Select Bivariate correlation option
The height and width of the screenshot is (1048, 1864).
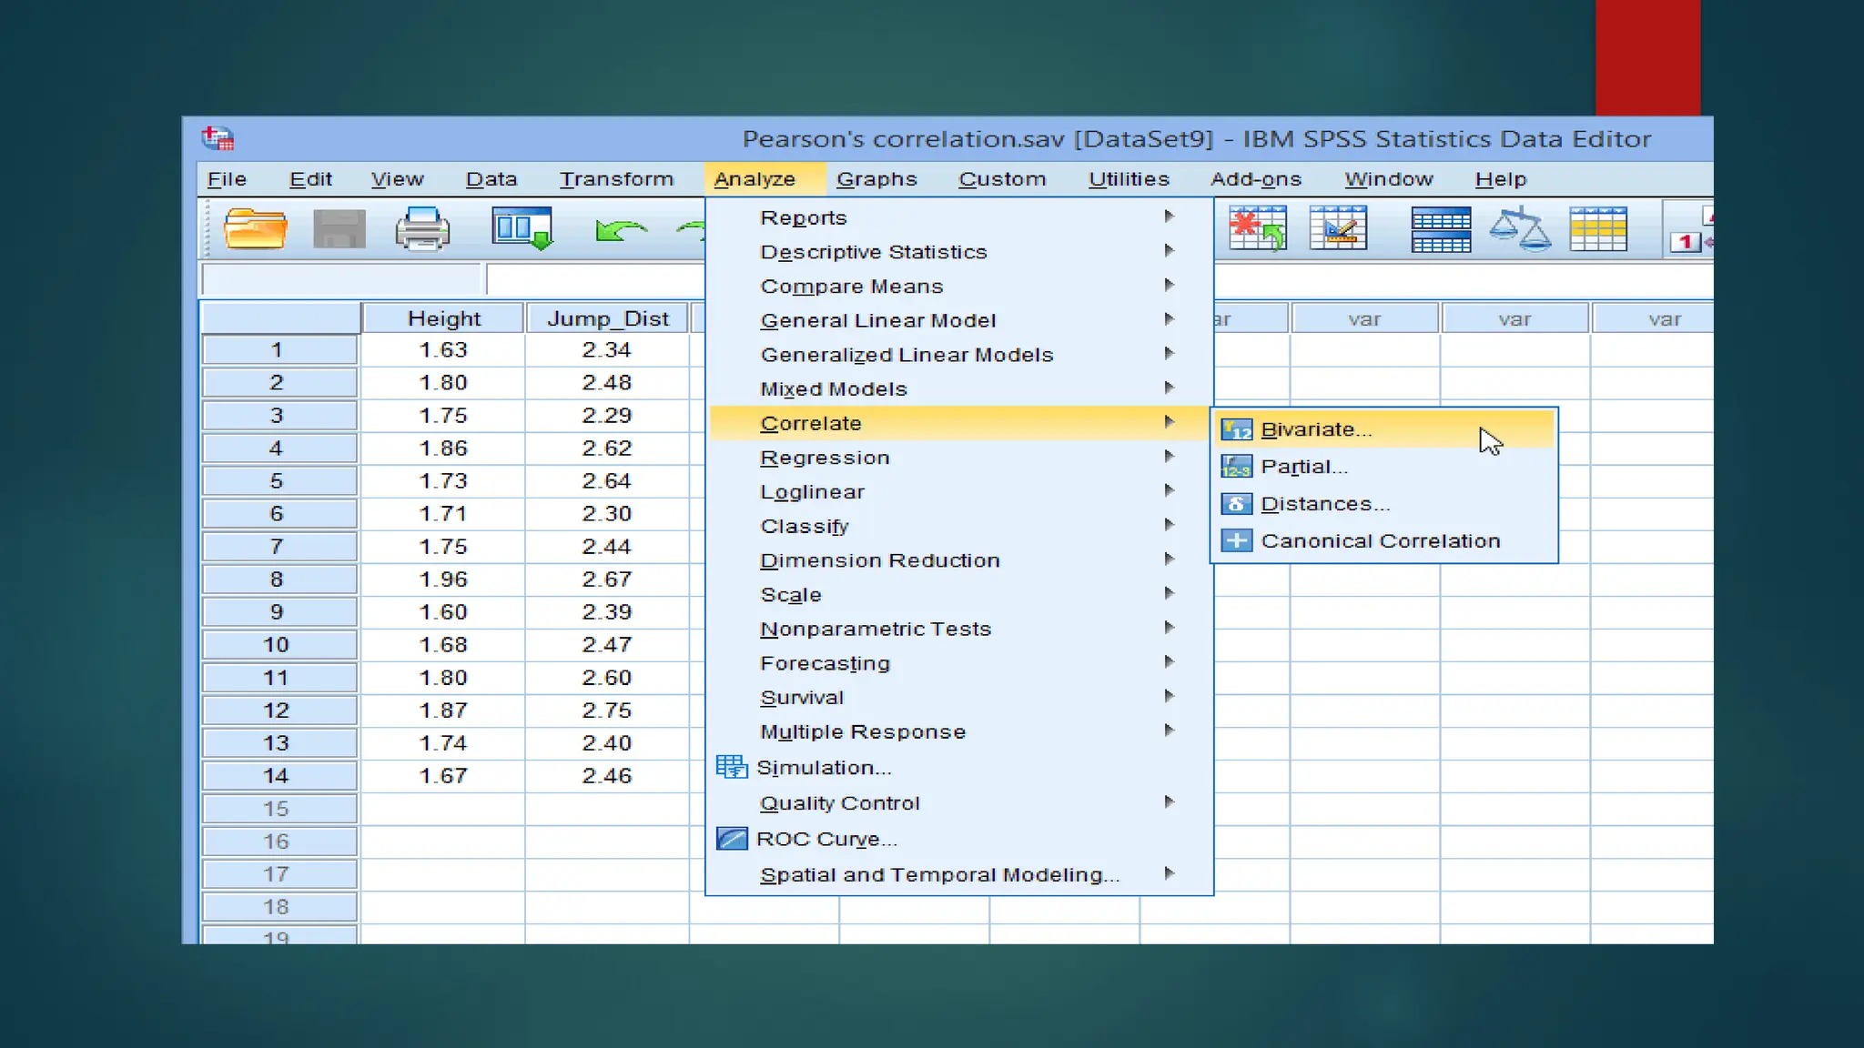point(1315,429)
